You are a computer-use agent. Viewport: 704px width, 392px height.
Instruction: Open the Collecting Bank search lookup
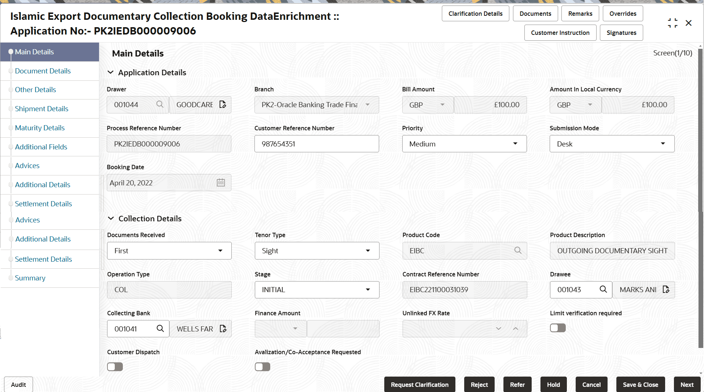[160, 329]
